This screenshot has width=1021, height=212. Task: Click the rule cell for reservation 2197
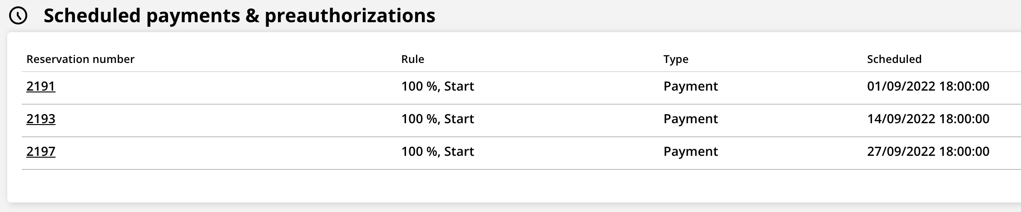(437, 152)
